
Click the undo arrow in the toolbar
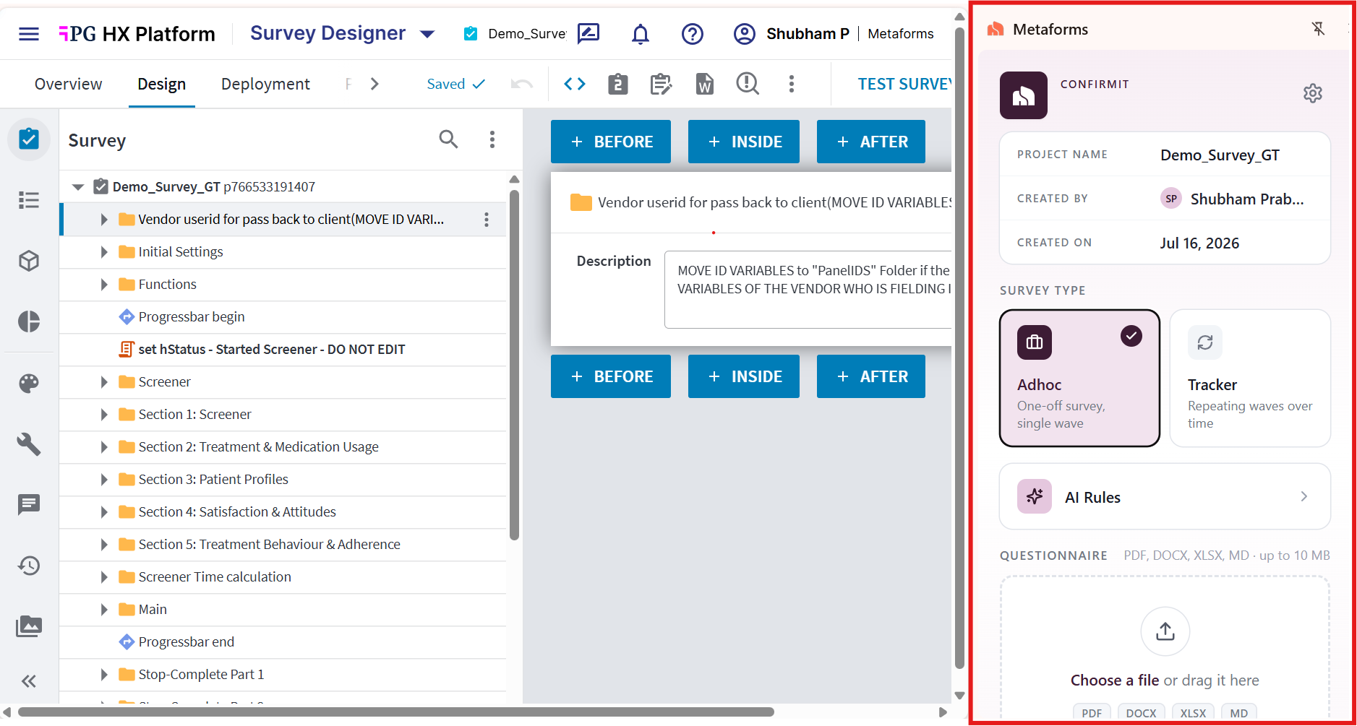[x=521, y=85]
